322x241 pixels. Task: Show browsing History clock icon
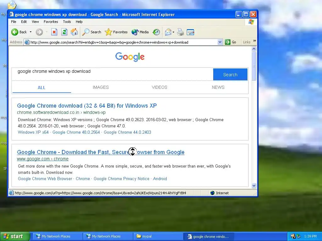[156, 32]
